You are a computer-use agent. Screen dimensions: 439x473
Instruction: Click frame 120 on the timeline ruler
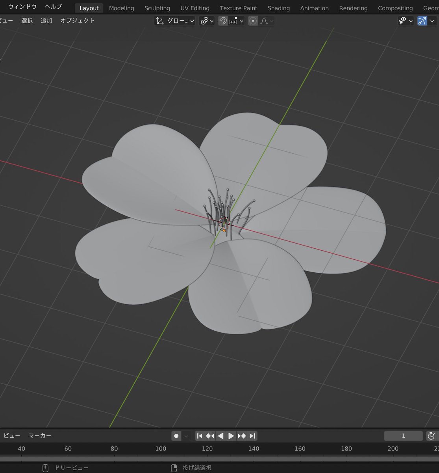[207, 449]
